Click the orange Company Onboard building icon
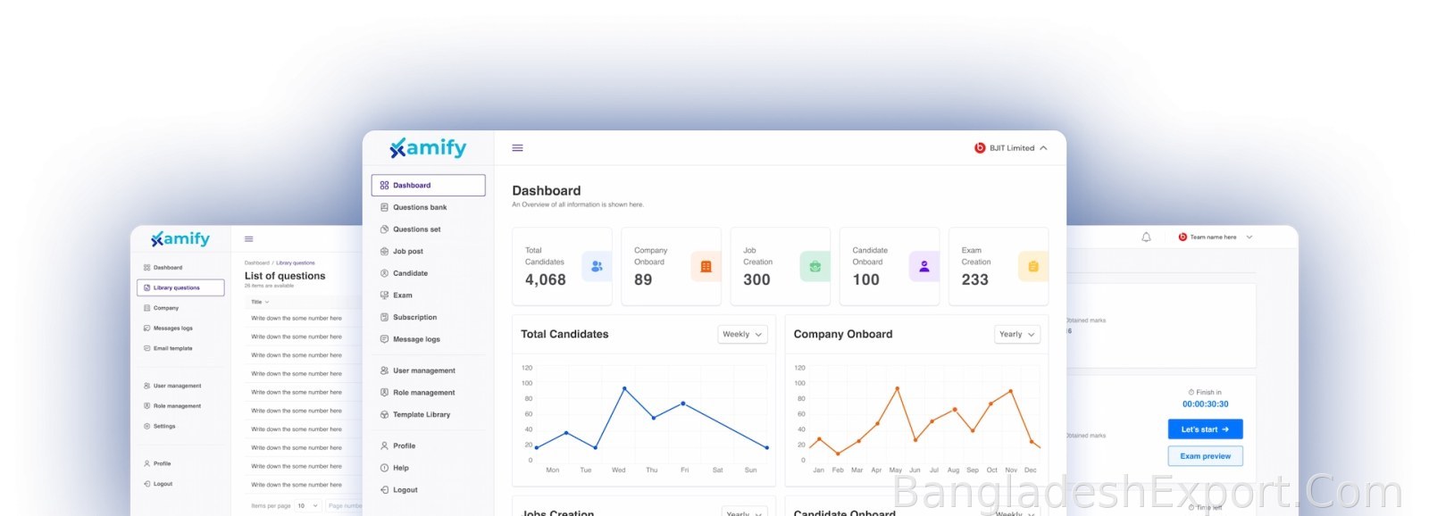1429x516 pixels. pos(706,266)
